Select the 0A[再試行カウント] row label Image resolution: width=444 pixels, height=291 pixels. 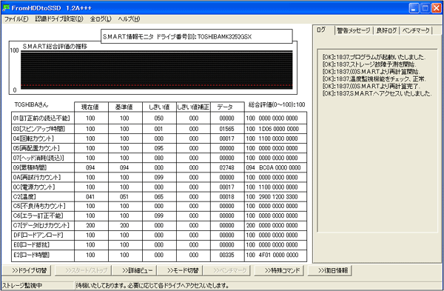[37, 178]
